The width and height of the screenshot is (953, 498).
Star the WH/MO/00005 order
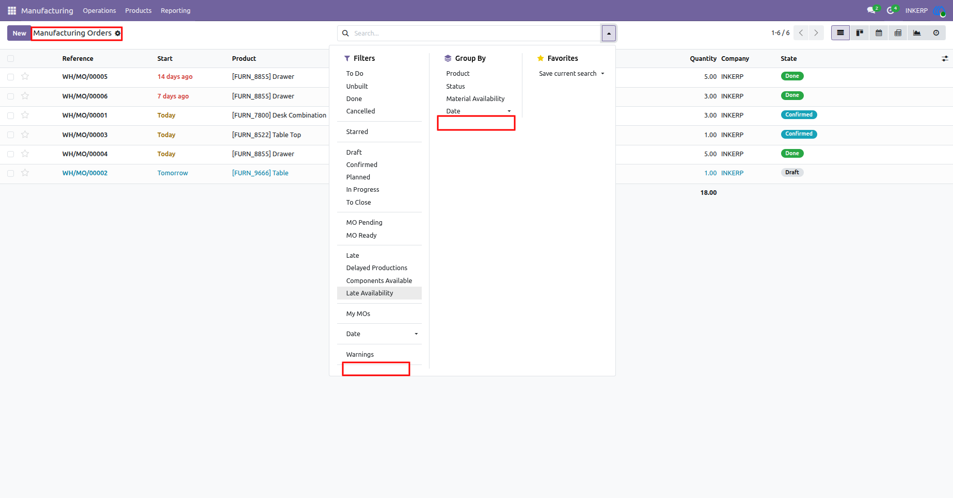25,77
